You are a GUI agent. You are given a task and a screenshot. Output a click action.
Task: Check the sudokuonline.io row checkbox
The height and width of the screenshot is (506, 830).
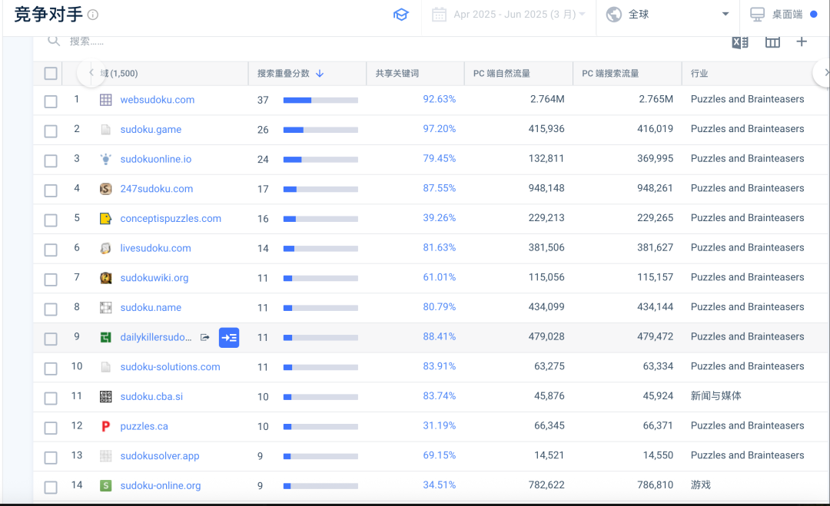pyautogui.click(x=51, y=160)
